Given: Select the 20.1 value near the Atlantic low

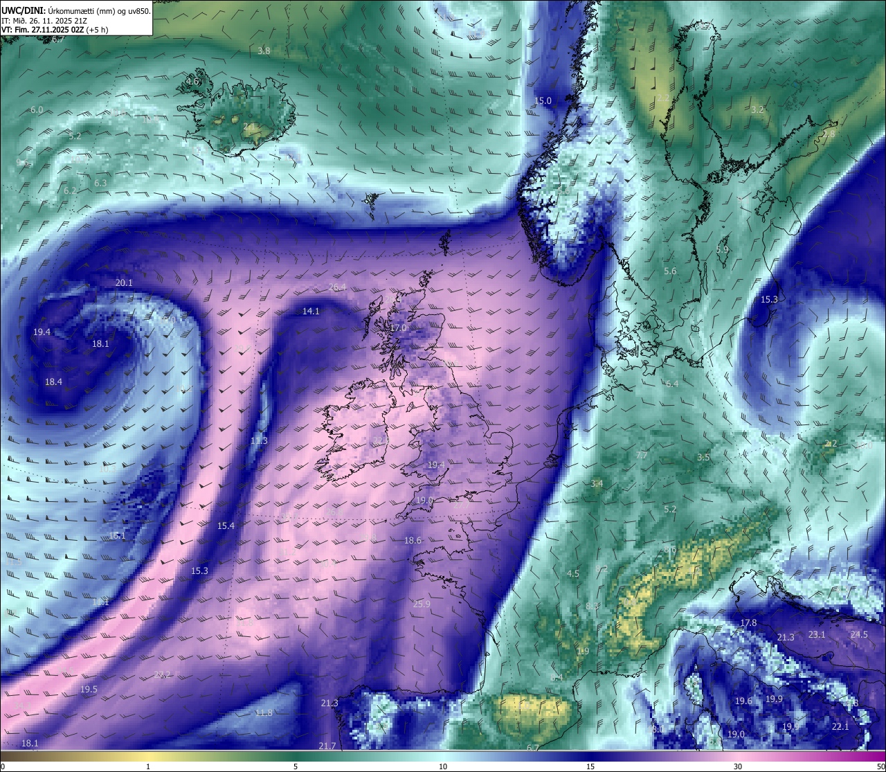Looking at the screenshot, I should pos(124,282).
